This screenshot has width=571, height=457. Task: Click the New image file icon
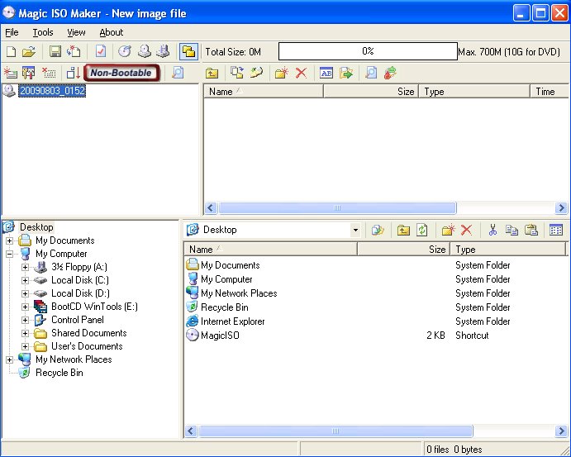[12, 52]
